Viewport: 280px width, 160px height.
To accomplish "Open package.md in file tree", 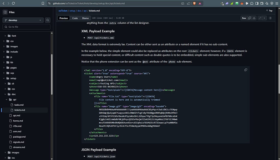I will coord(19,137).
